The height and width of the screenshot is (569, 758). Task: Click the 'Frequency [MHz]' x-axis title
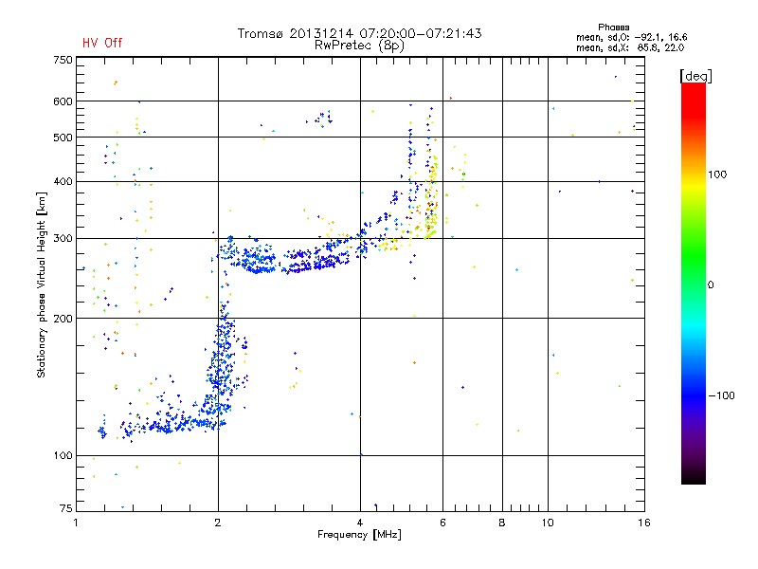(x=359, y=535)
